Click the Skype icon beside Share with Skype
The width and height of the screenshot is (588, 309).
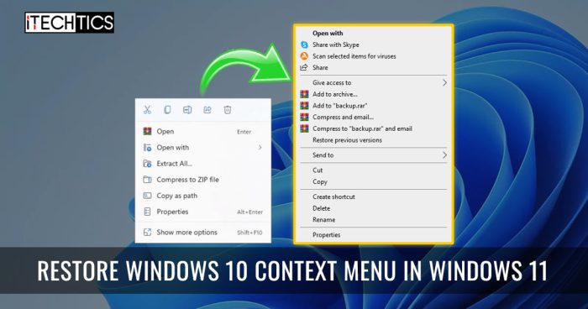[304, 45]
